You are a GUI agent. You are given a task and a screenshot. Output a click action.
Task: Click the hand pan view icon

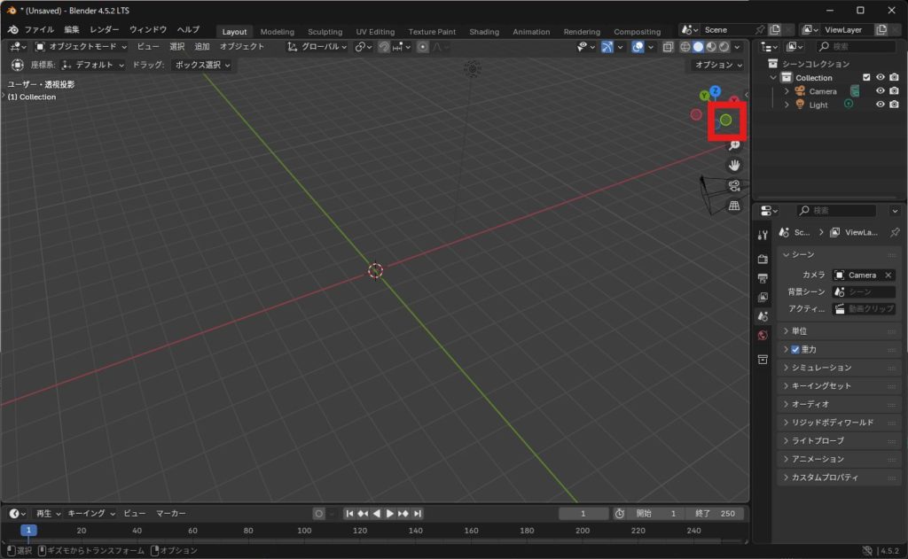point(734,166)
